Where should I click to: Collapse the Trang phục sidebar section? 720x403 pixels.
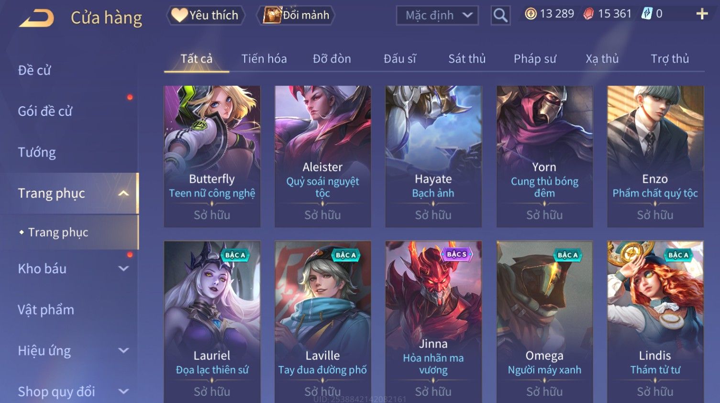[123, 193]
